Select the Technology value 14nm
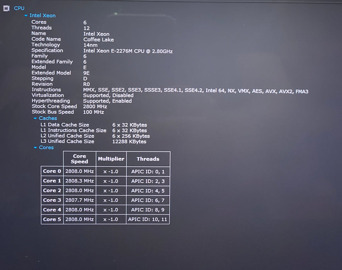This screenshot has width=342, height=270. (x=90, y=45)
